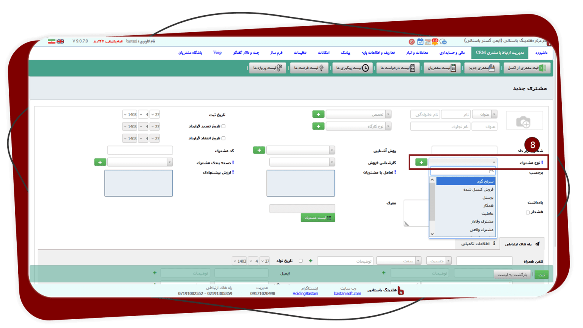The image size is (583, 328).
Task: Open لیست مشتریان toolbar button
Action: (442, 68)
